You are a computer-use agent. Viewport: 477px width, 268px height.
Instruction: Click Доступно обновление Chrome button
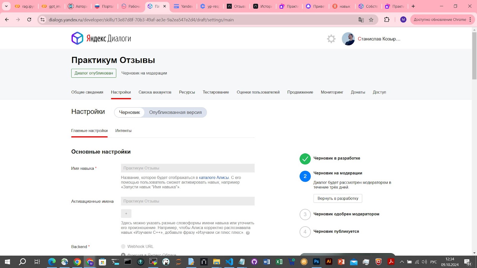(x=440, y=20)
